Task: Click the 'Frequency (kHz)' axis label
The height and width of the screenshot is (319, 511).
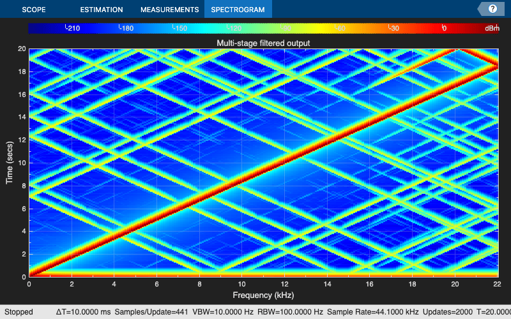Action: [263, 295]
